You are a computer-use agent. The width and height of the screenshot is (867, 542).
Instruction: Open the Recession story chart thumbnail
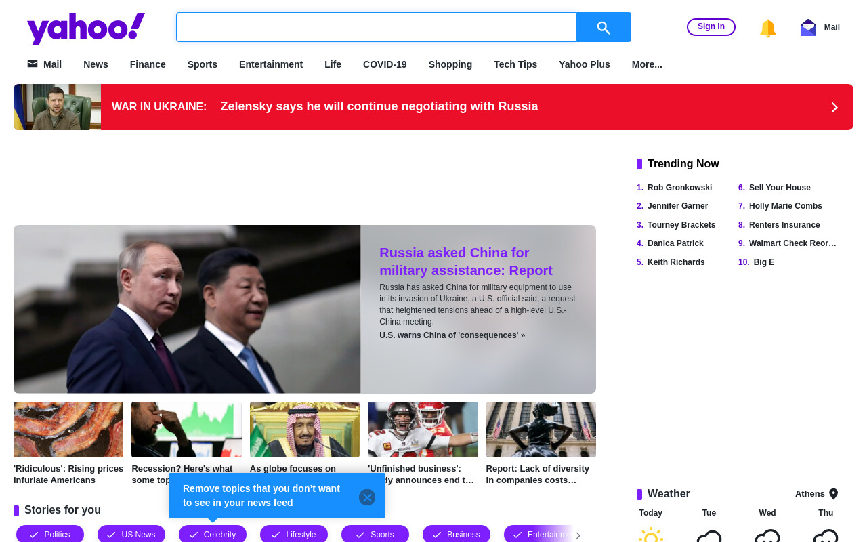[x=186, y=430]
